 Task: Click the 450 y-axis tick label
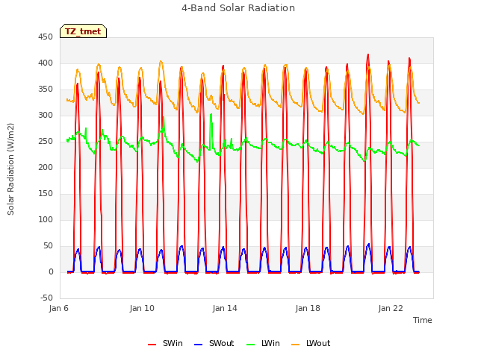coord(46,37)
